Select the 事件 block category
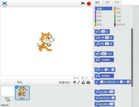 click(x=118, y=9)
